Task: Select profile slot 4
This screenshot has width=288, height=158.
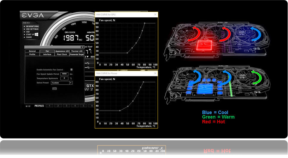Action: [x=75, y=106]
